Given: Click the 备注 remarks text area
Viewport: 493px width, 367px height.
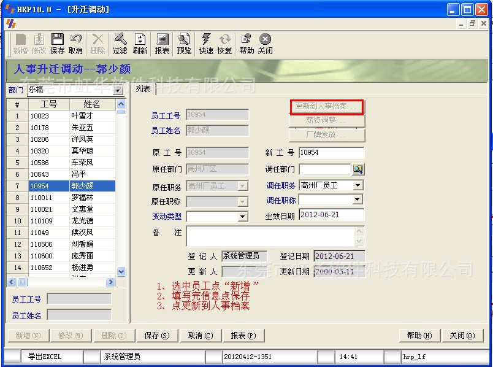Looking at the screenshot, I should 270,236.
